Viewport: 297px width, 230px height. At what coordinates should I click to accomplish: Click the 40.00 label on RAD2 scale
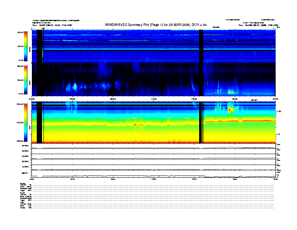coord(20,32)
